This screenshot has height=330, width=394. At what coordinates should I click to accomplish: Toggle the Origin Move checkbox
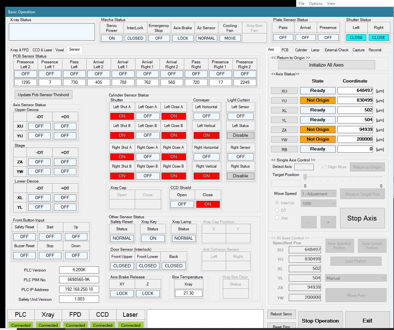point(324,167)
